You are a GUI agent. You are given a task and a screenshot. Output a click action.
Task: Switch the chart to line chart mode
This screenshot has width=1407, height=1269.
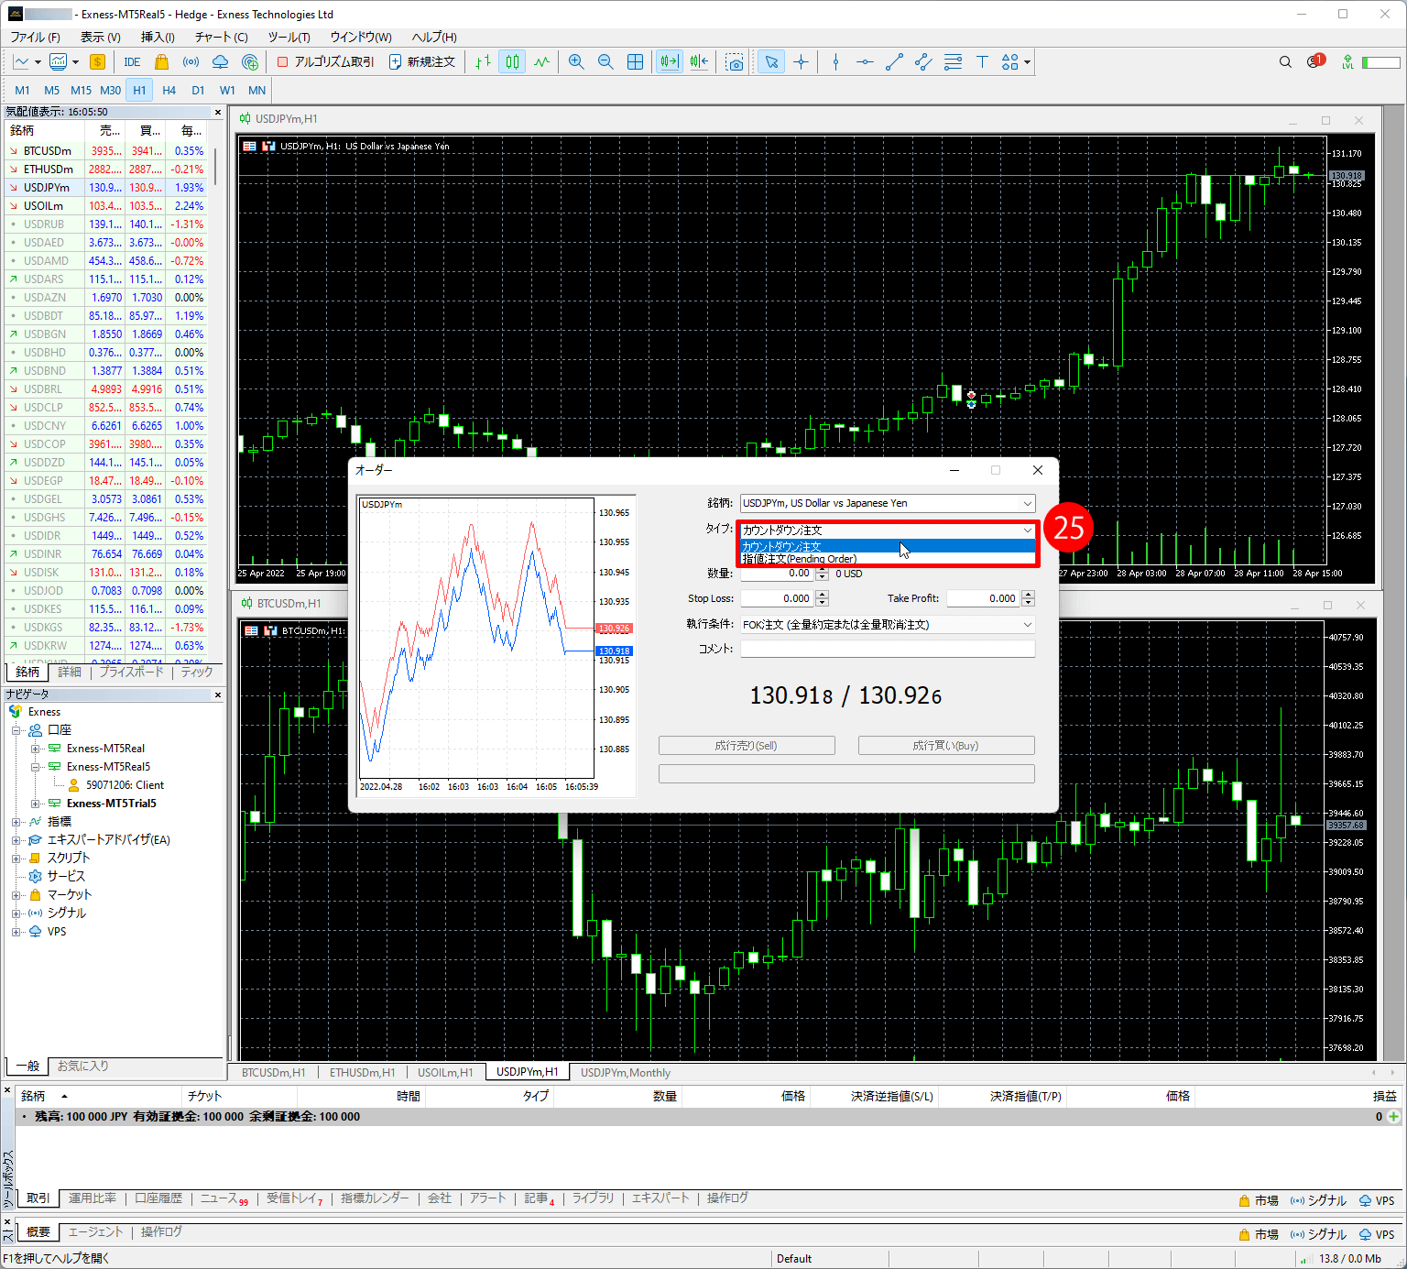pos(542,62)
